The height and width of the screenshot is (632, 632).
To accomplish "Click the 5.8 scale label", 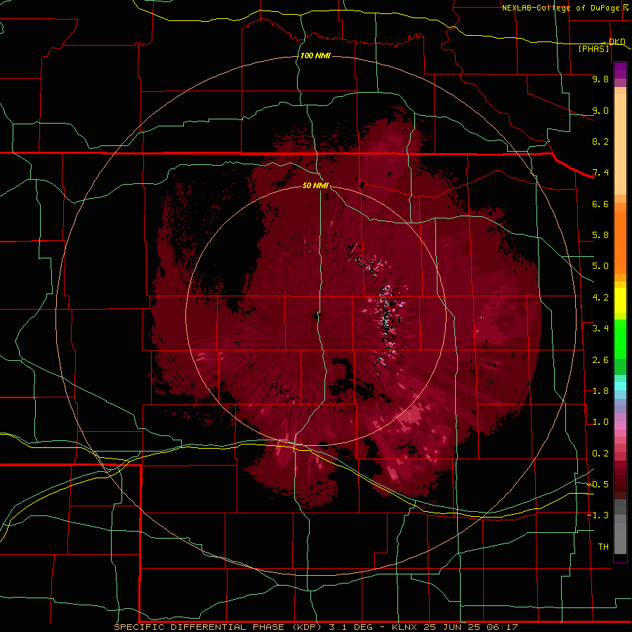I will coord(600,235).
